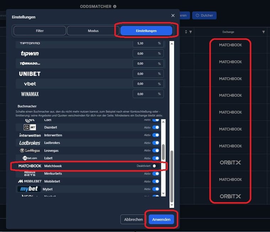Click the Mybet bookmaker name
The height and width of the screenshot is (232, 270).
(x=48, y=189)
